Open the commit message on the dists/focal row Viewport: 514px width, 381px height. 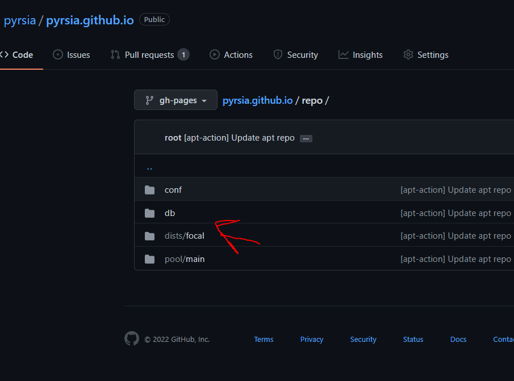(x=456, y=236)
